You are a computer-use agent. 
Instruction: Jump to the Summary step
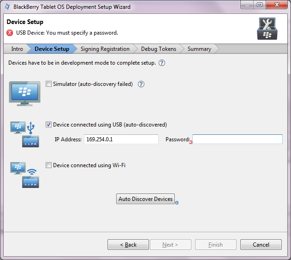tap(199, 49)
